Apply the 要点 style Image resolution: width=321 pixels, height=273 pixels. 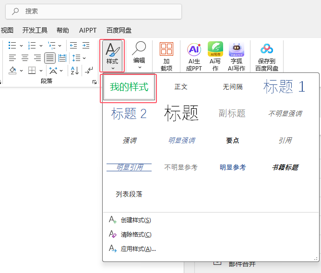(x=232, y=141)
